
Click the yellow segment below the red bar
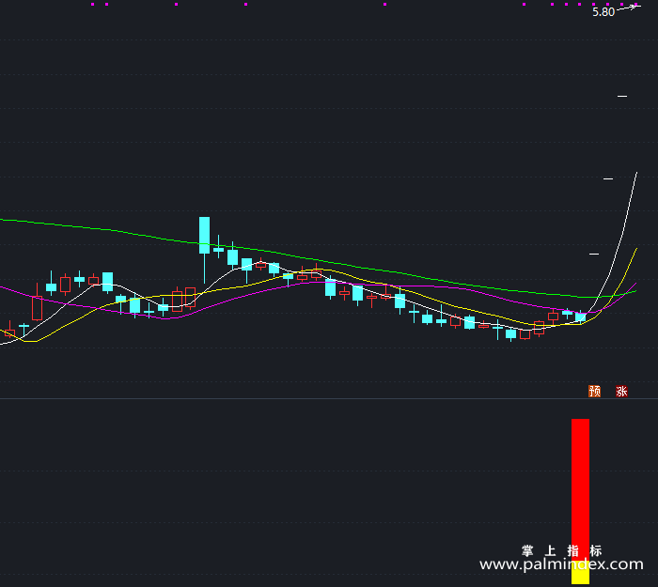pos(580,572)
